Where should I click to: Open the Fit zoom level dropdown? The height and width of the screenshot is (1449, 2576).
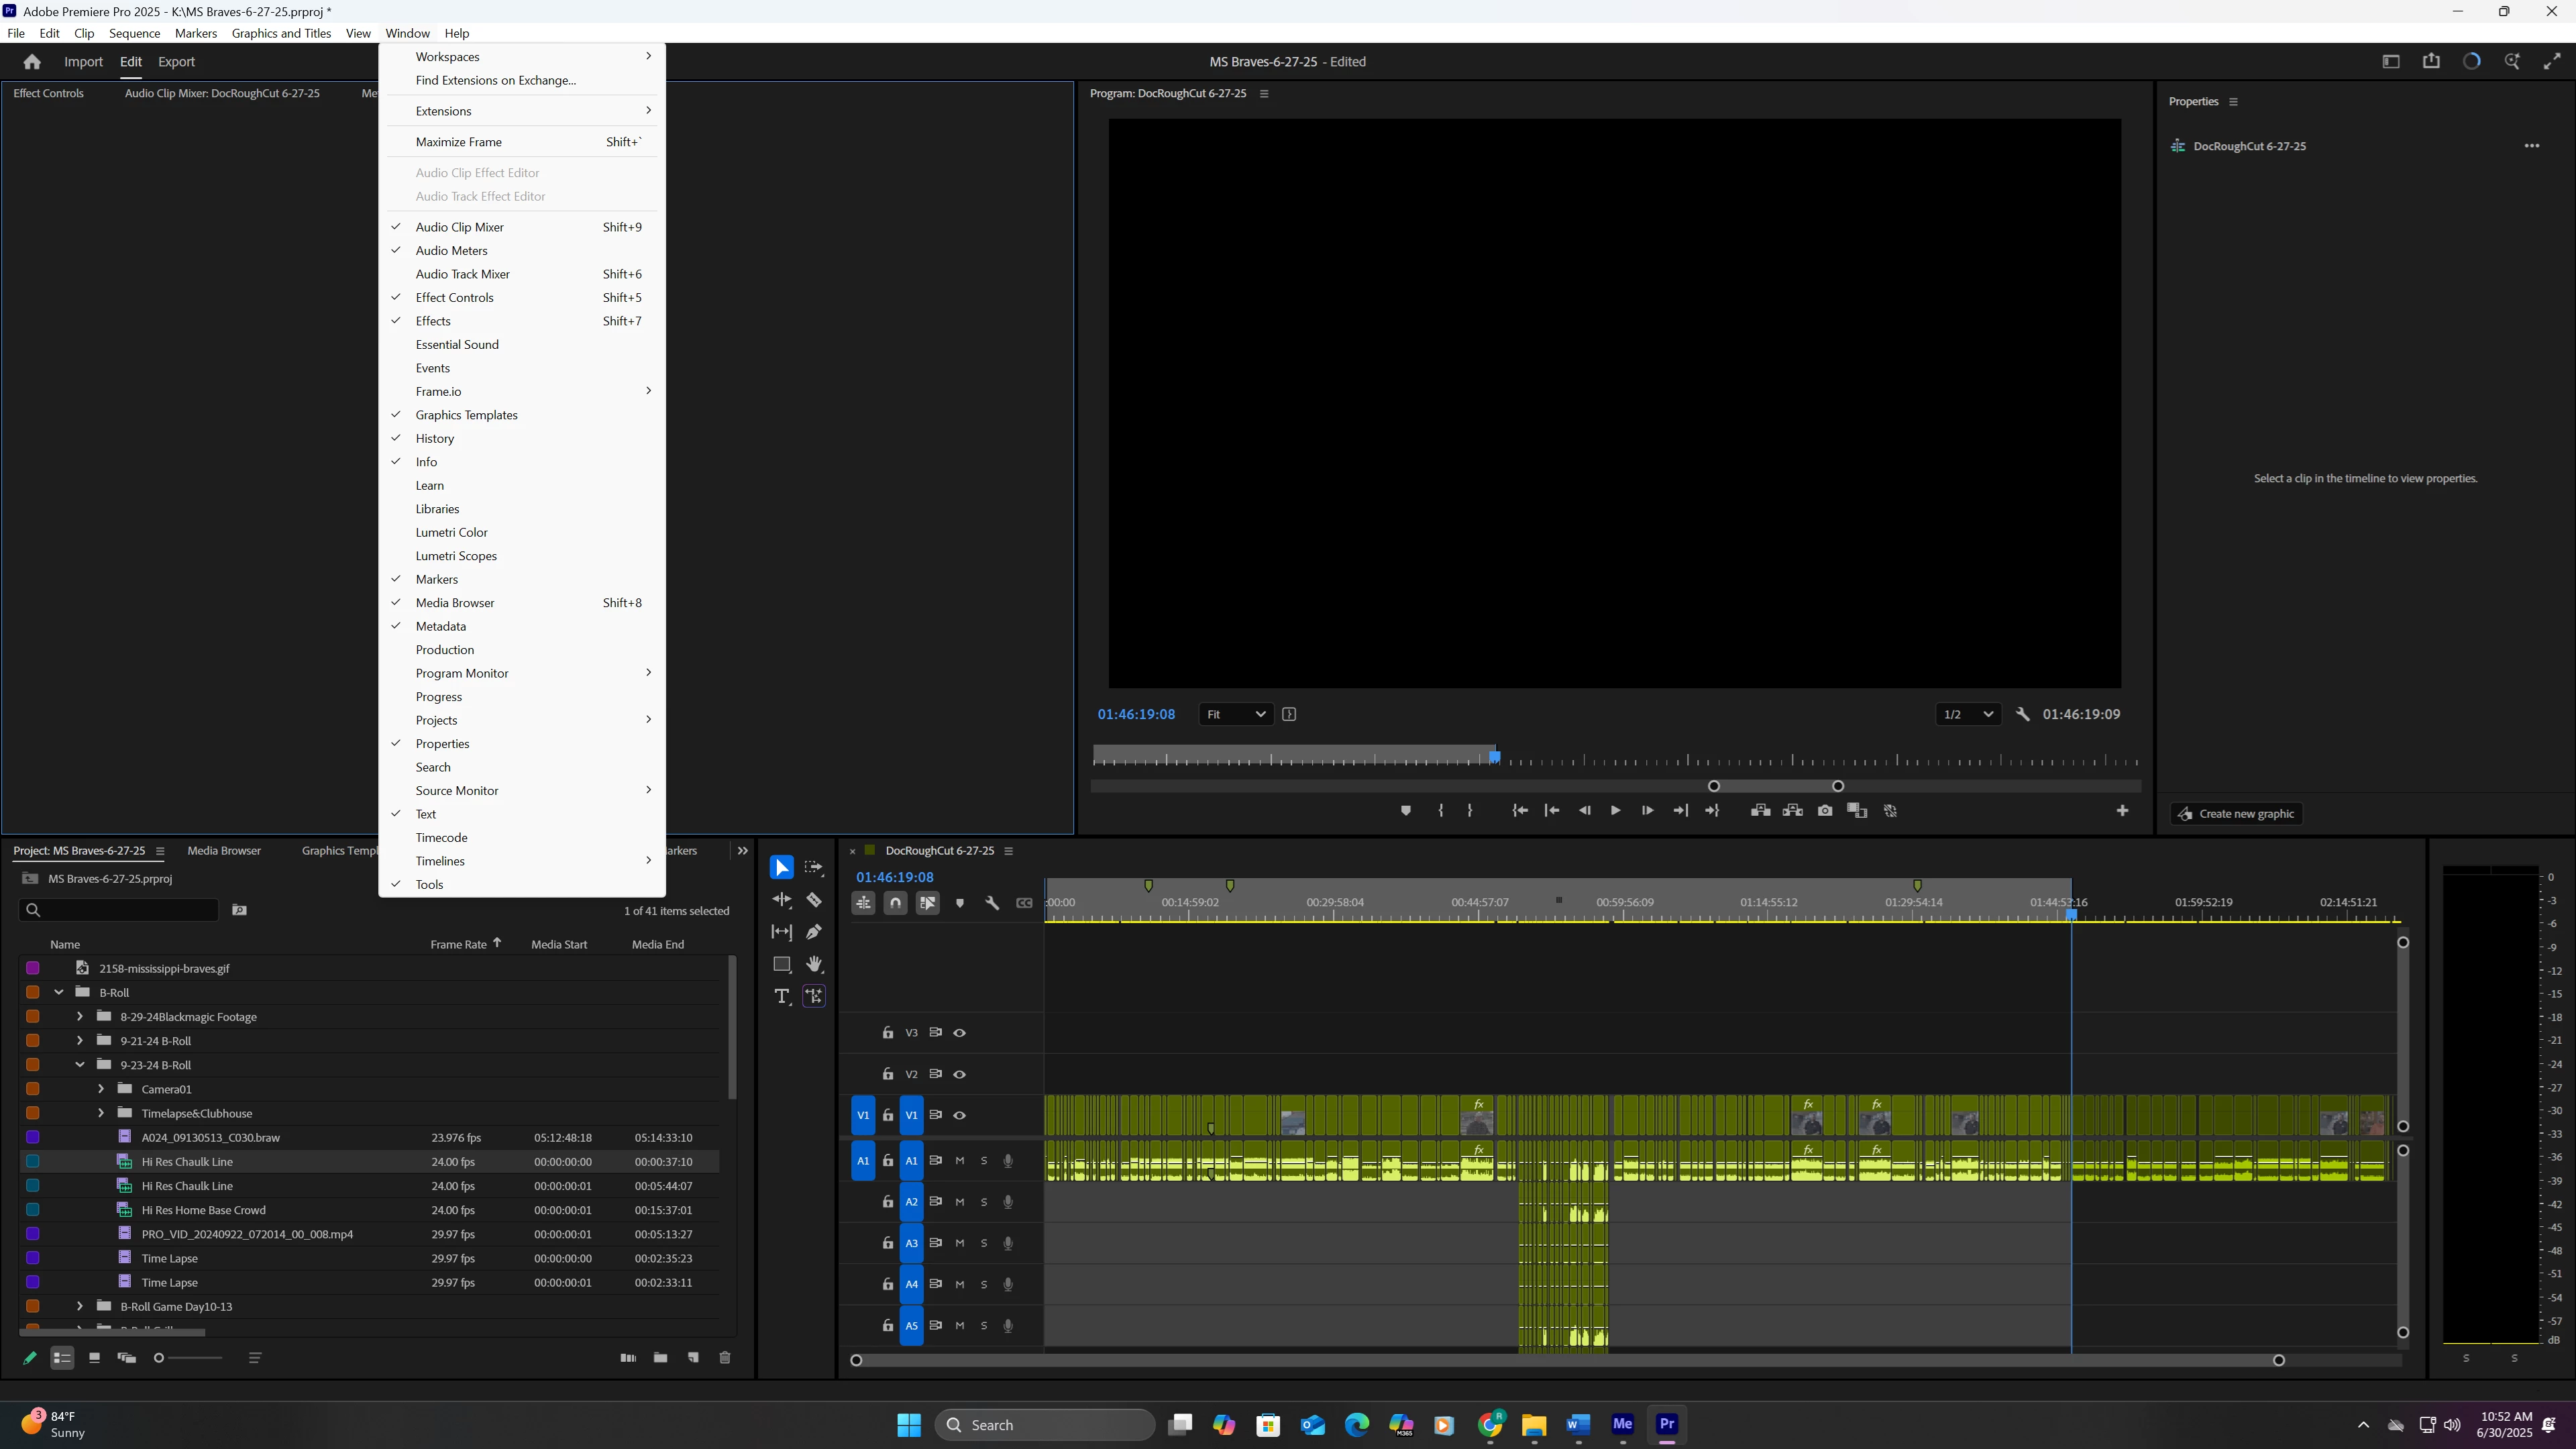[1235, 714]
